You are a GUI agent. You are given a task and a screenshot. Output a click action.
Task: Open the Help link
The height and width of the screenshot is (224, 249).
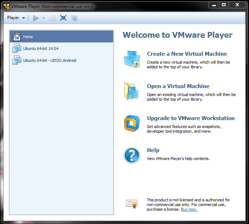[153, 150]
